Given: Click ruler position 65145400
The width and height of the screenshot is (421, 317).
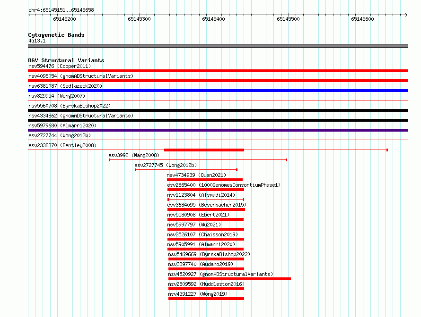Looking at the screenshot, I should point(213,19).
